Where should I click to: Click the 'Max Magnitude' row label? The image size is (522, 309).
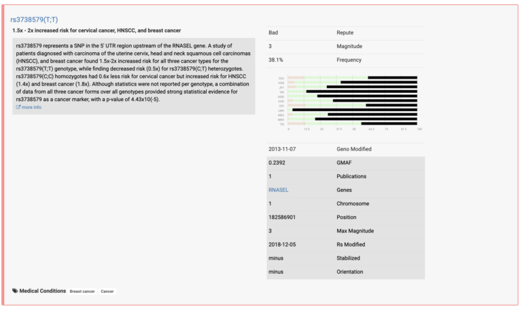[355, 230]
